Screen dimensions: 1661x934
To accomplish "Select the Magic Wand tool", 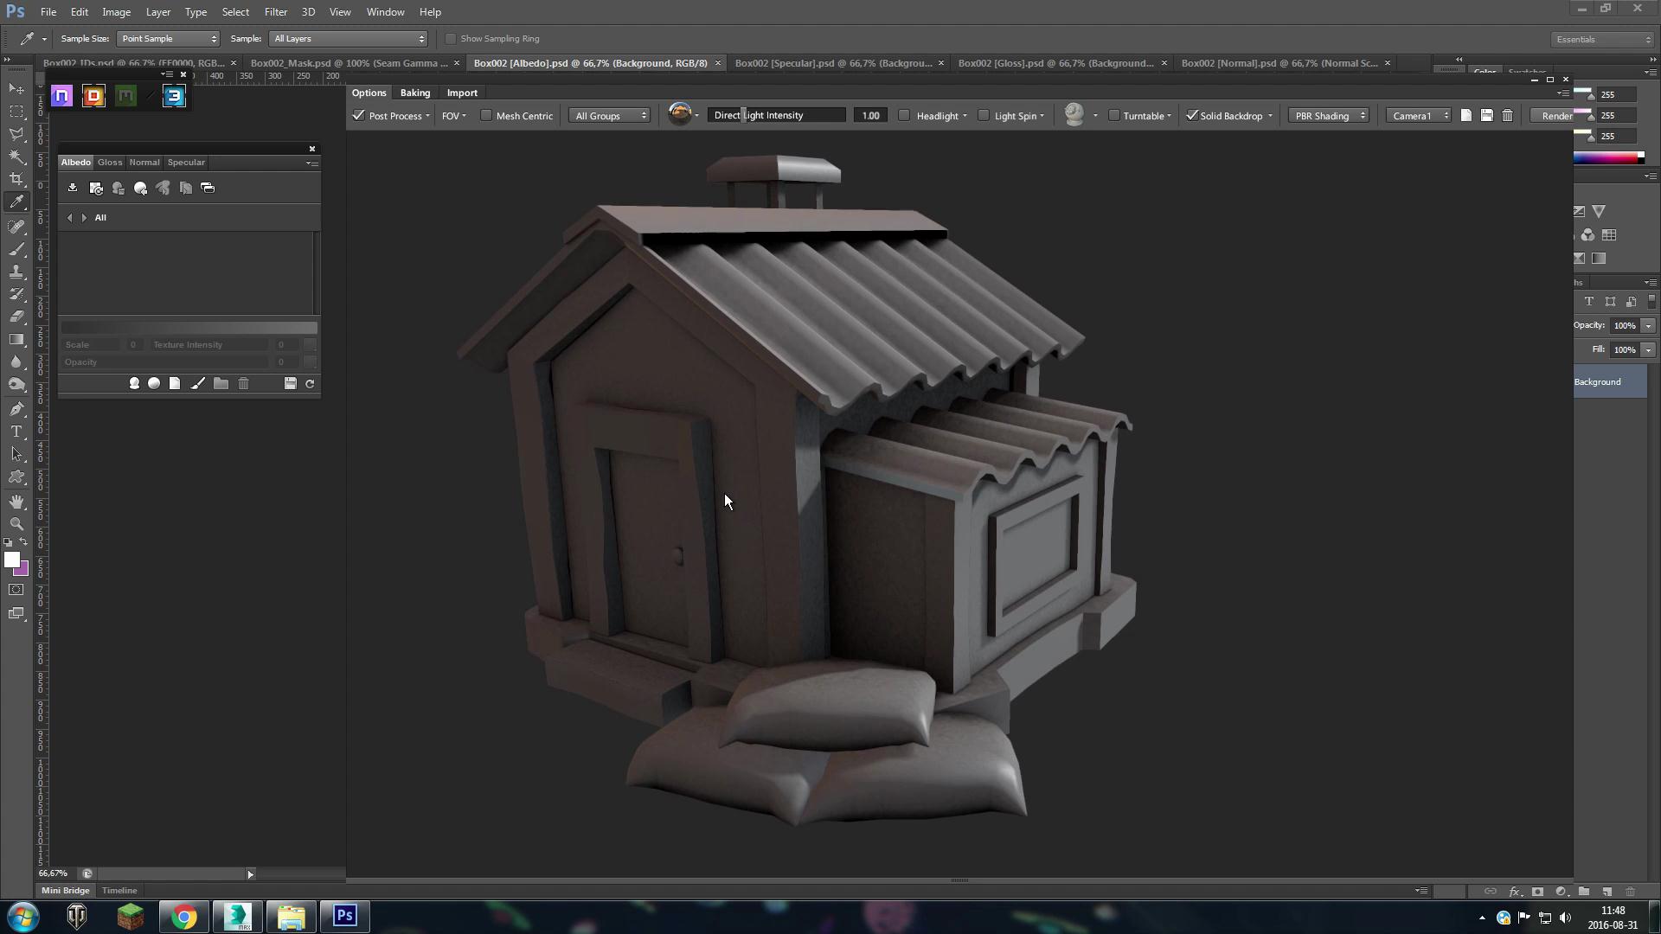I will tap(16, 157).
